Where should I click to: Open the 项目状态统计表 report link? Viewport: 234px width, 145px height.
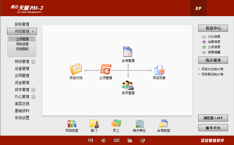(212, 69)
